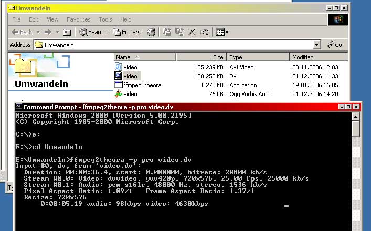Click the Copy To toolbar icon
371x231 pixels.
click(x=179, y=32)
